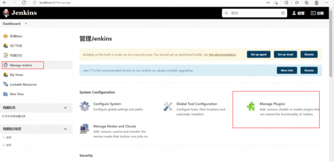
Task: Click the browser forward arrow
Action: (14, 2)
